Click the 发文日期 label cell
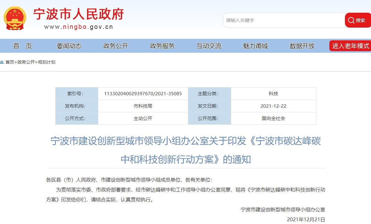 (x=210, y=106)
